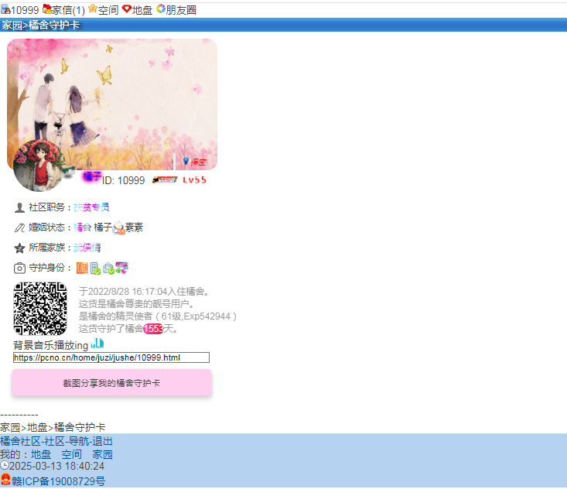Click the 家信 mailbox icon at top

click(47, 9)
